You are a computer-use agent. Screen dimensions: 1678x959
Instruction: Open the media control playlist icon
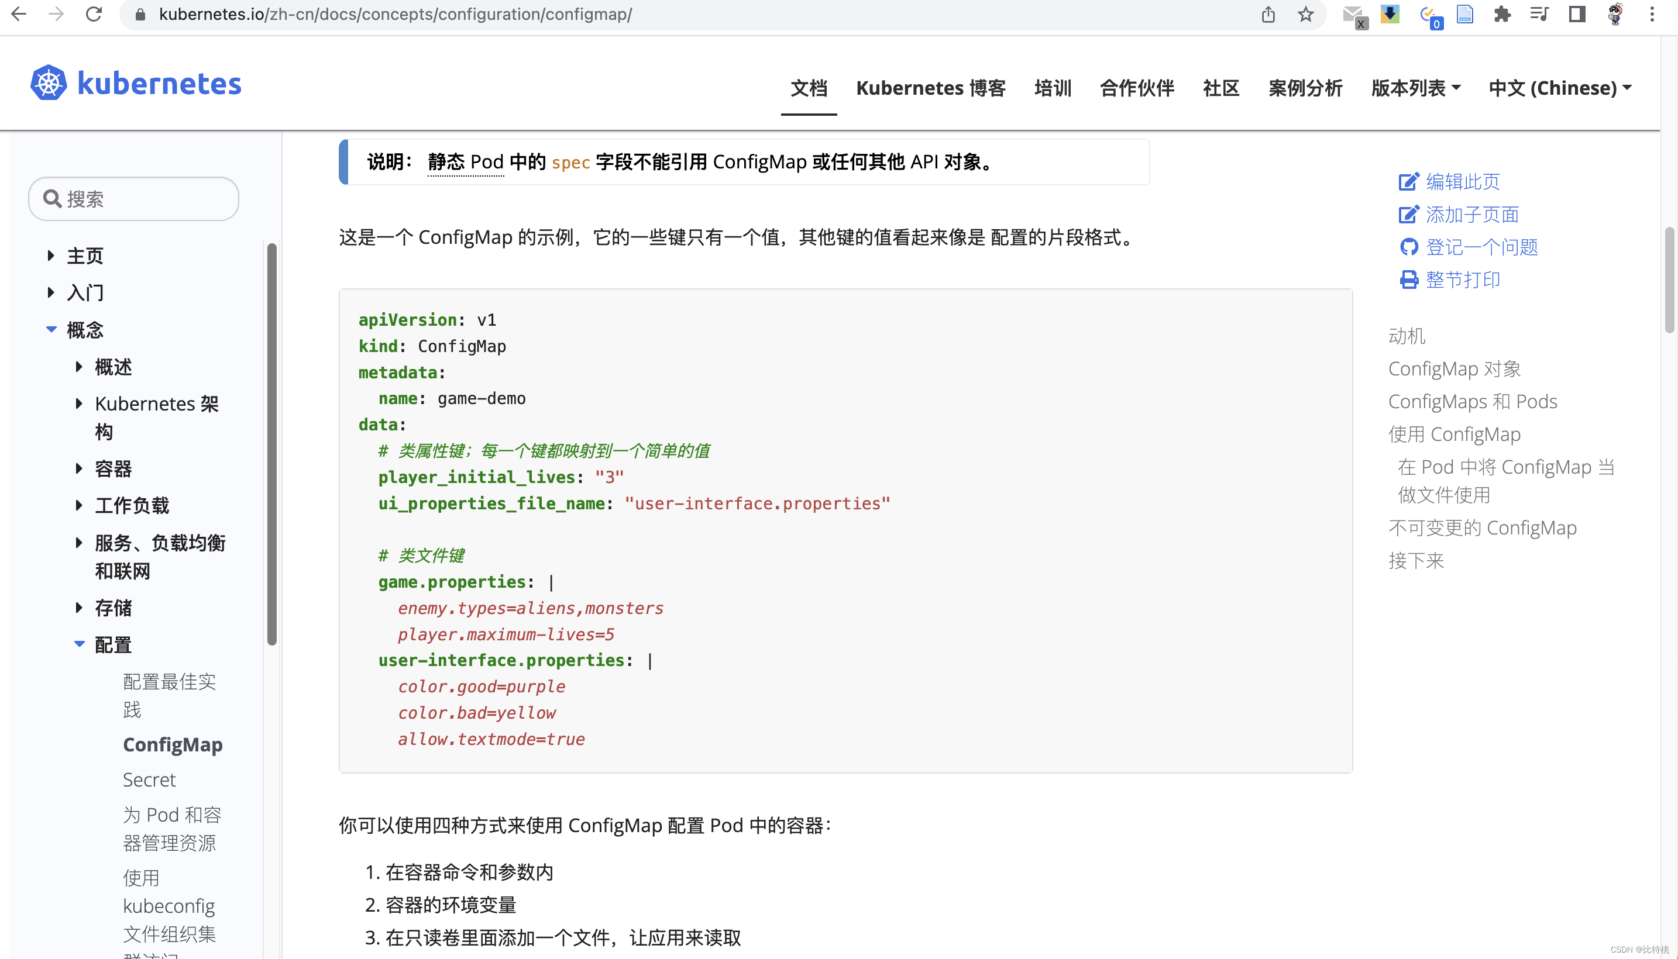pyautogui.click(x=1540, y=14)
